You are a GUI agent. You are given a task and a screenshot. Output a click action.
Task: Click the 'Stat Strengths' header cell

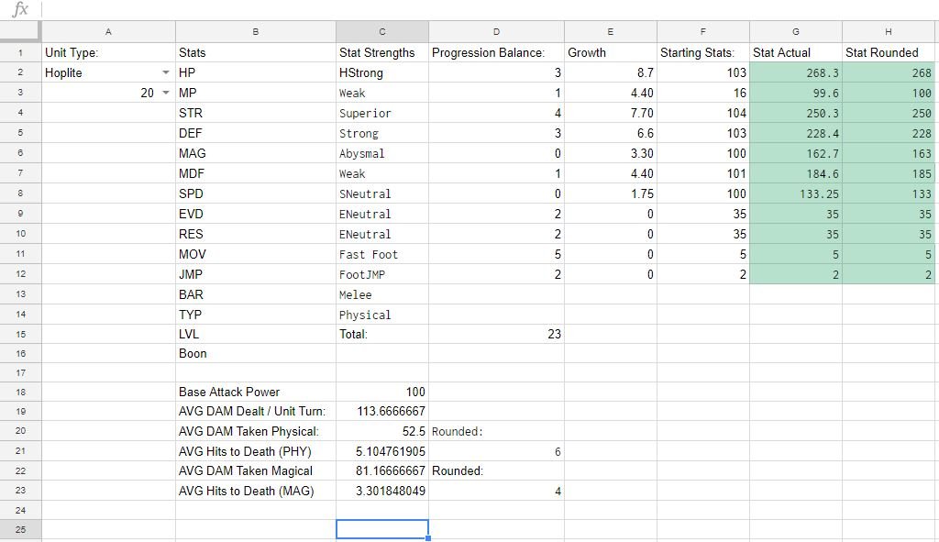point(382,52)
